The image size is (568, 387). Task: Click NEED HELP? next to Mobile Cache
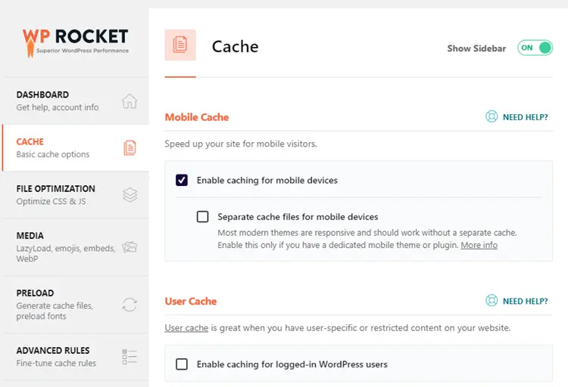point(526,117)
